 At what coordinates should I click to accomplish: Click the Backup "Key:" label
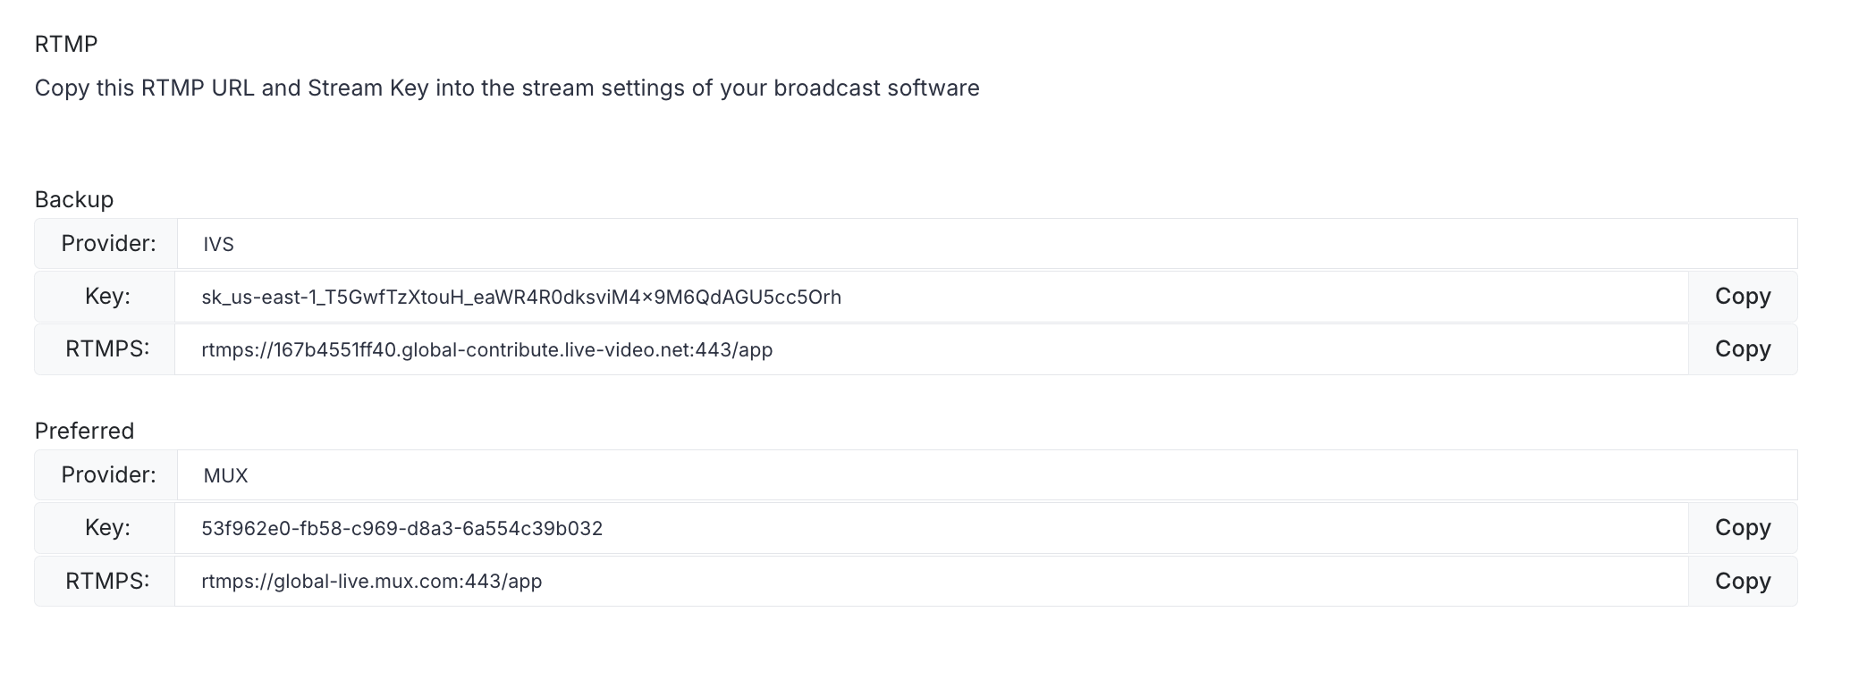107,296
